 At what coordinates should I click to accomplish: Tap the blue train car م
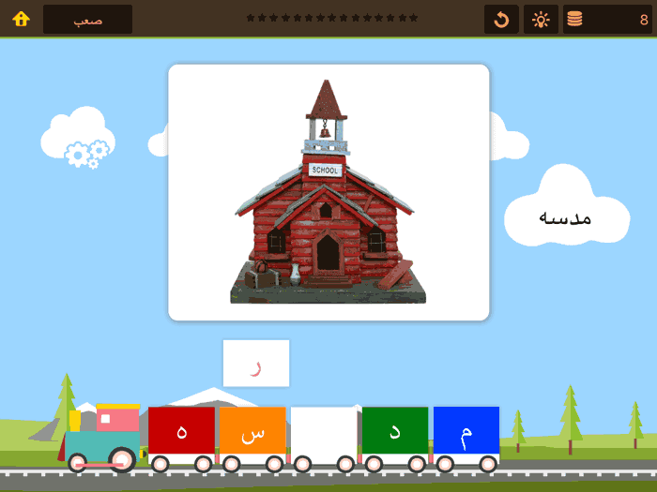point(466,431)
